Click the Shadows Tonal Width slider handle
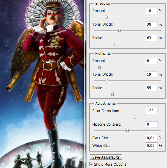167x168 pixels. (119, 31)
